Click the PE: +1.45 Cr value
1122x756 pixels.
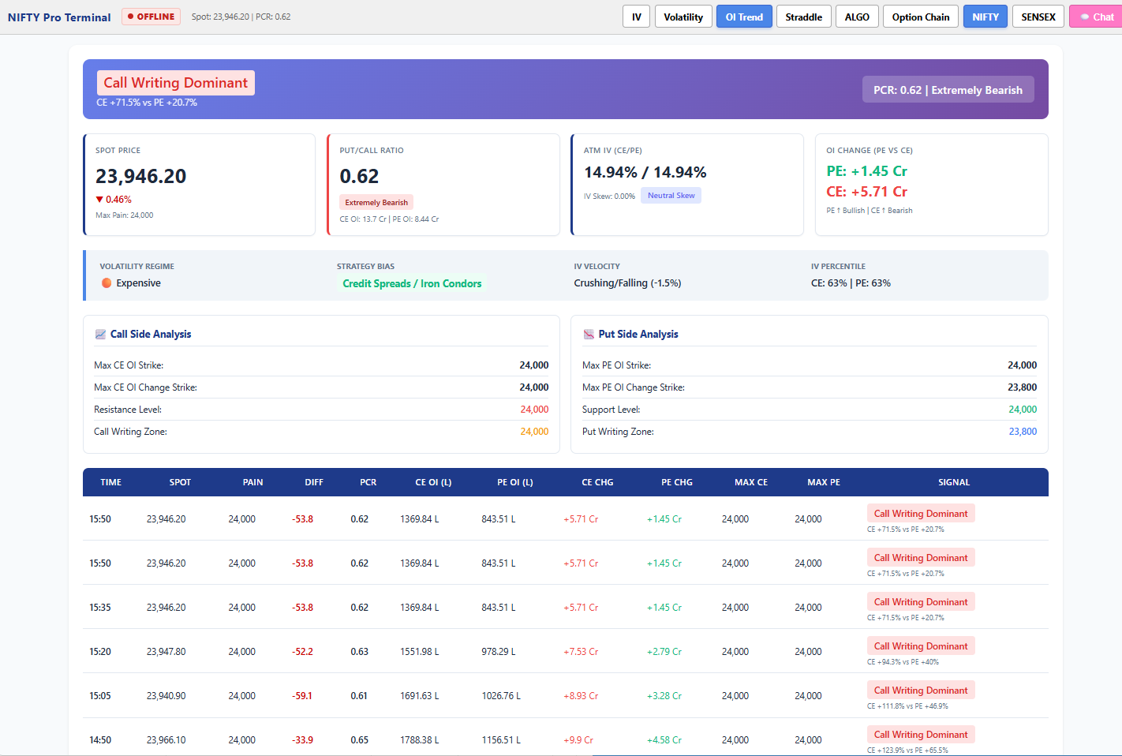click(x=866, y=171)
